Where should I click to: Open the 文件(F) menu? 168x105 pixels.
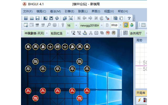pos(28,11)
